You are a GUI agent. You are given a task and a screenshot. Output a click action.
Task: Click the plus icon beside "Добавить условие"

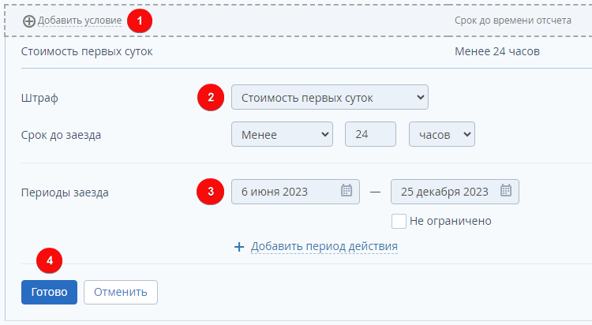point(29,21)
